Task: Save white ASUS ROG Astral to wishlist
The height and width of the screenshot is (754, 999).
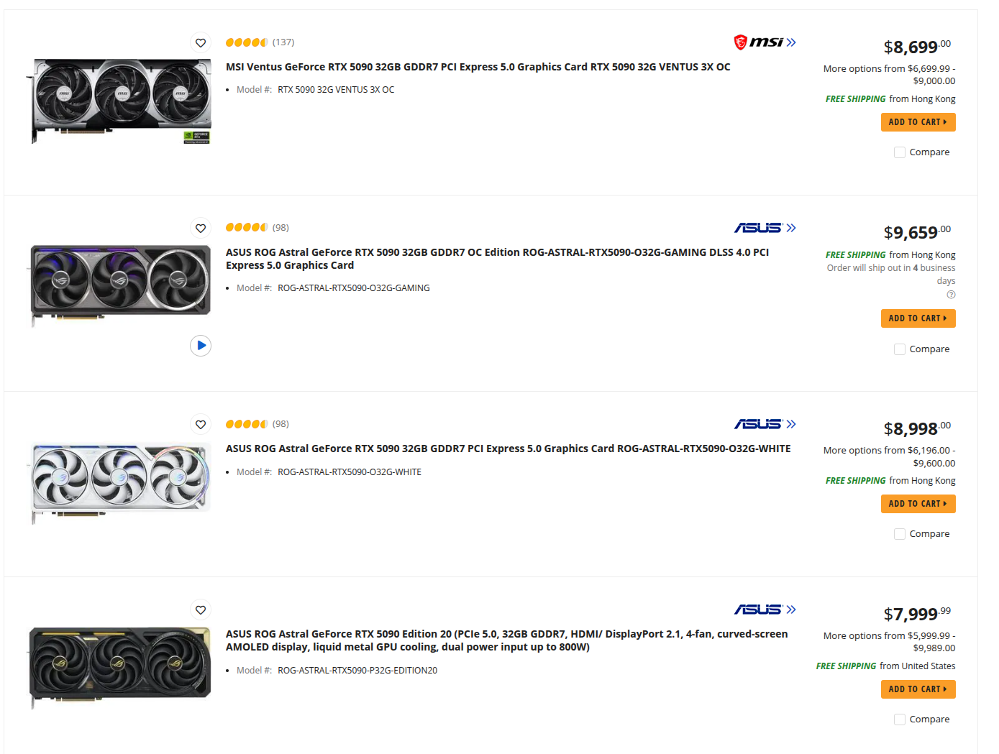Action: pyautogui.click(x=201, y=425)
